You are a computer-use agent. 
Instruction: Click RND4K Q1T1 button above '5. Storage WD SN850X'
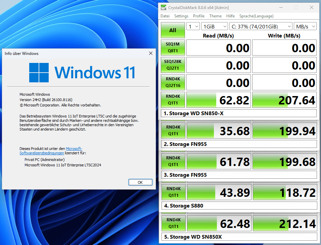(174, 223)
